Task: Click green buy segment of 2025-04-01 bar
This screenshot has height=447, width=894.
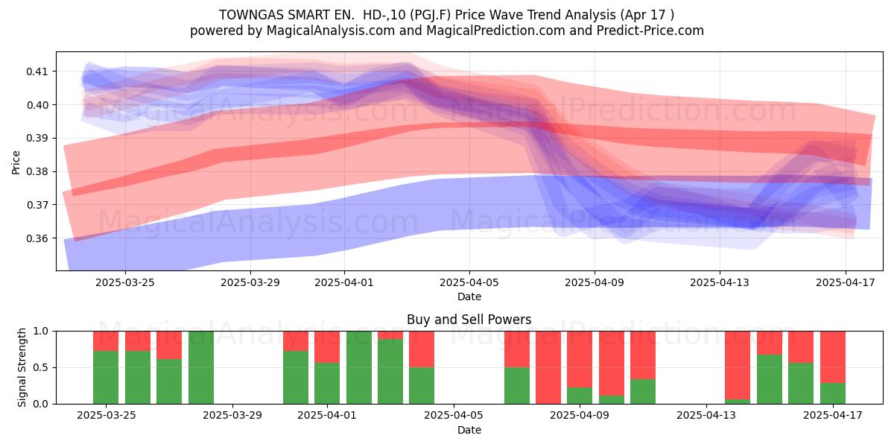Action: click(x=327, y=383)
